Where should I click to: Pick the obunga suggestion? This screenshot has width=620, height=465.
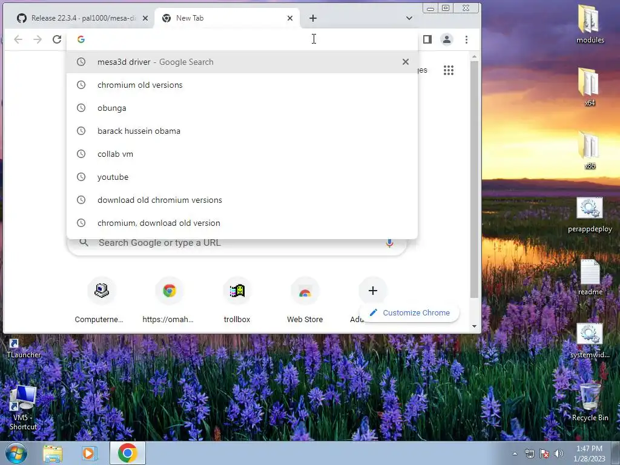[242, 108]
